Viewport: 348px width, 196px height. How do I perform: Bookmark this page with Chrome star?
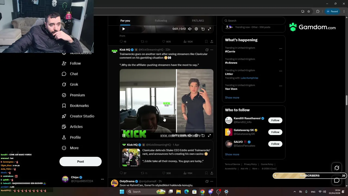click(x=309, y=11)
